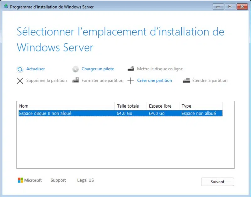Sort by the Type column header

pyautogui.click(x=201, y=106)
